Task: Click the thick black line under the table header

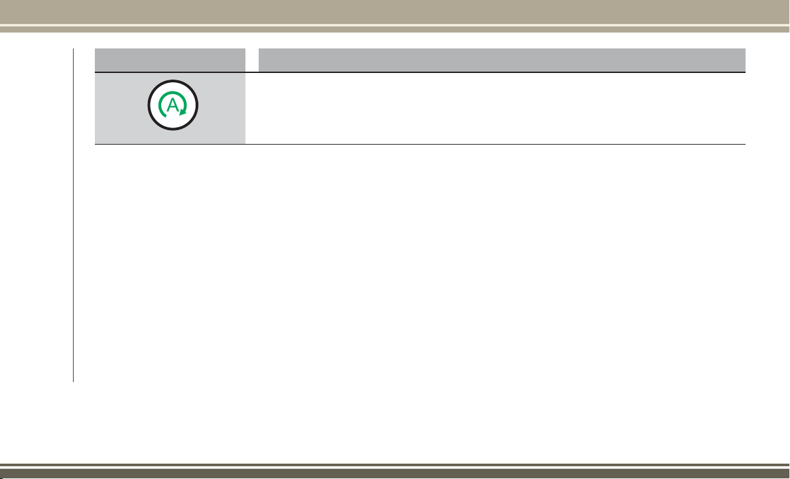Action: click(420, 72)
